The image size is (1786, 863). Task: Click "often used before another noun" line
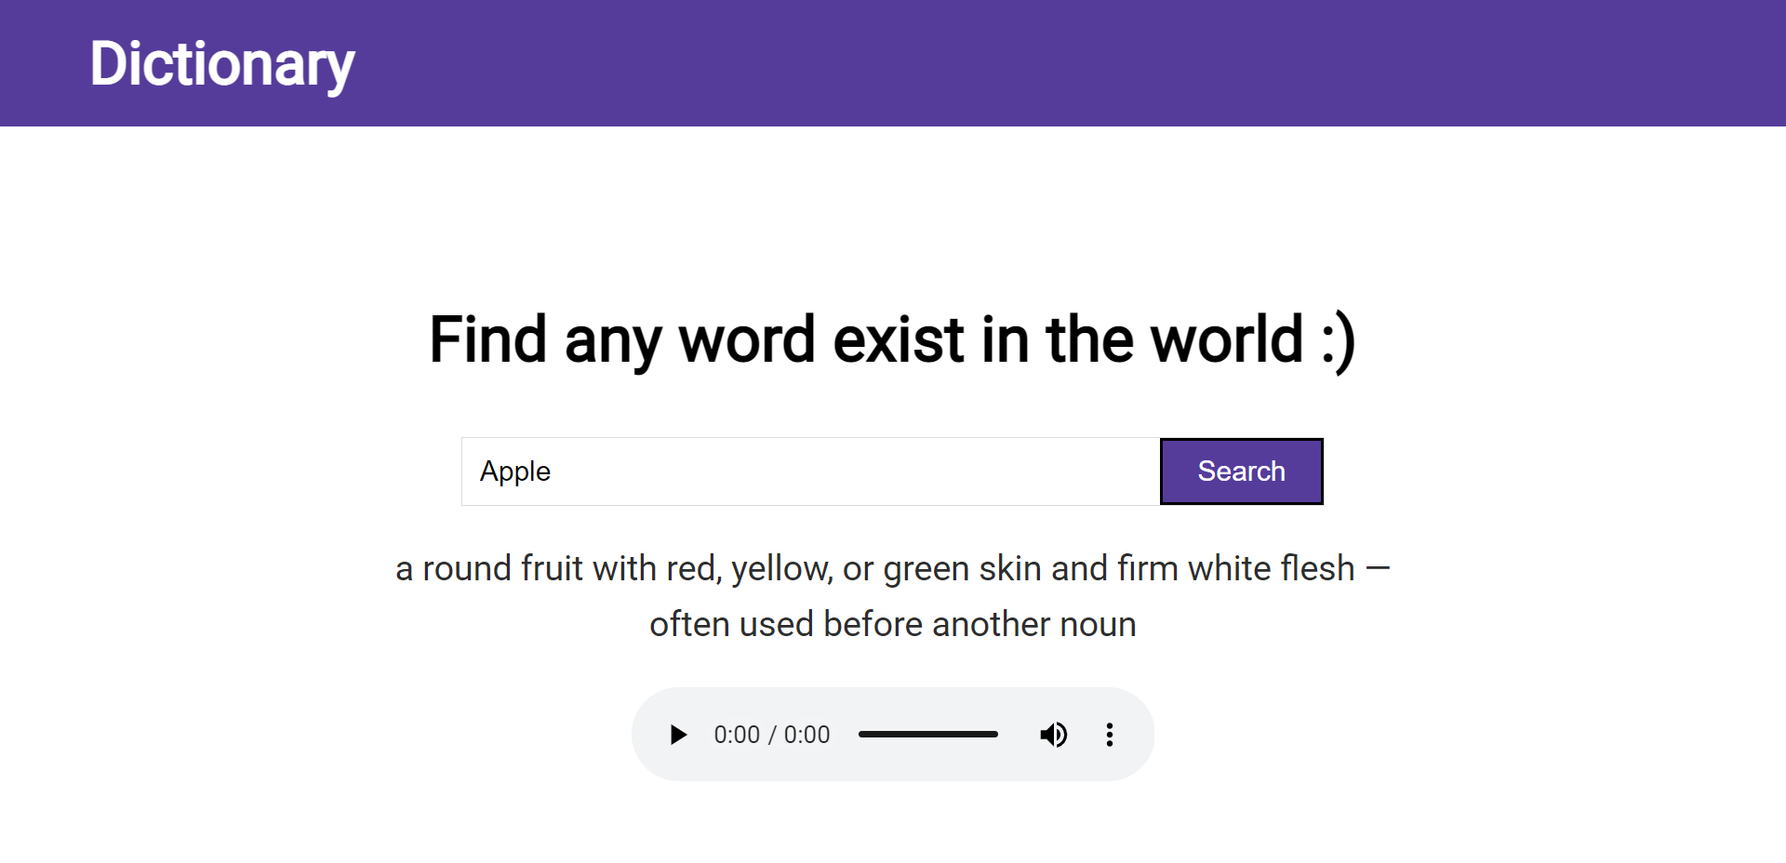click(892, 624)
